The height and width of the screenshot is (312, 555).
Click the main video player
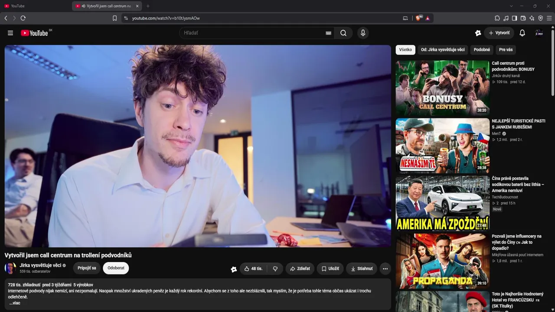198,146
